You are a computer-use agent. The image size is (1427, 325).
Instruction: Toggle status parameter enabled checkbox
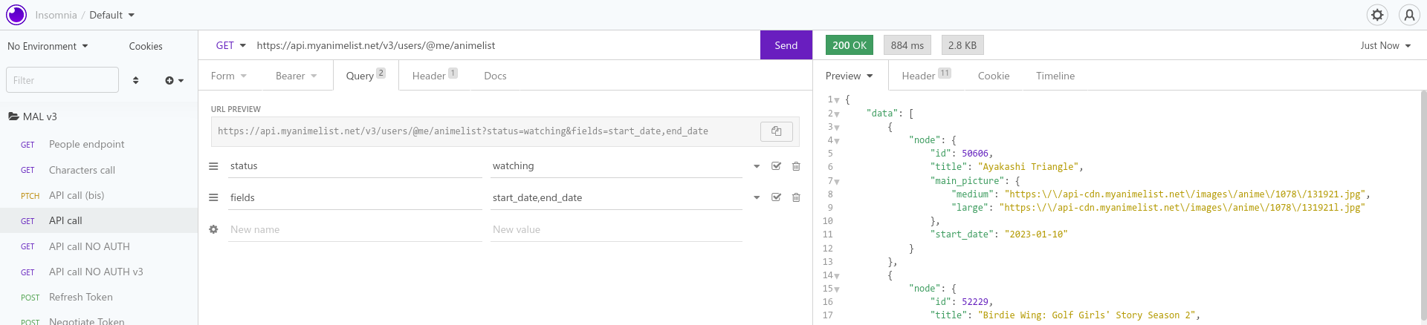click(776, 166)
